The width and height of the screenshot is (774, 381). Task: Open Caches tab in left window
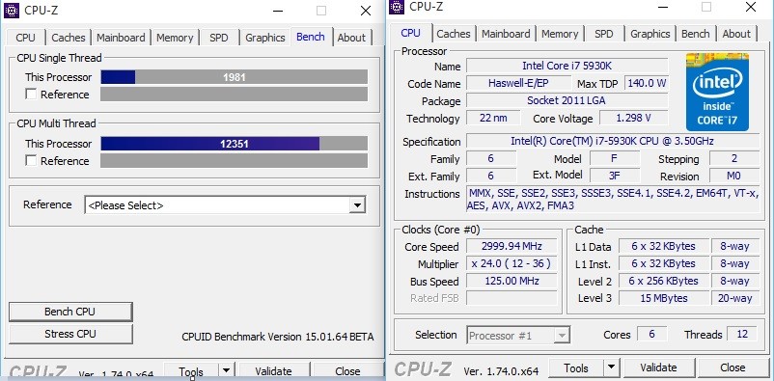(x=69, y=38)
